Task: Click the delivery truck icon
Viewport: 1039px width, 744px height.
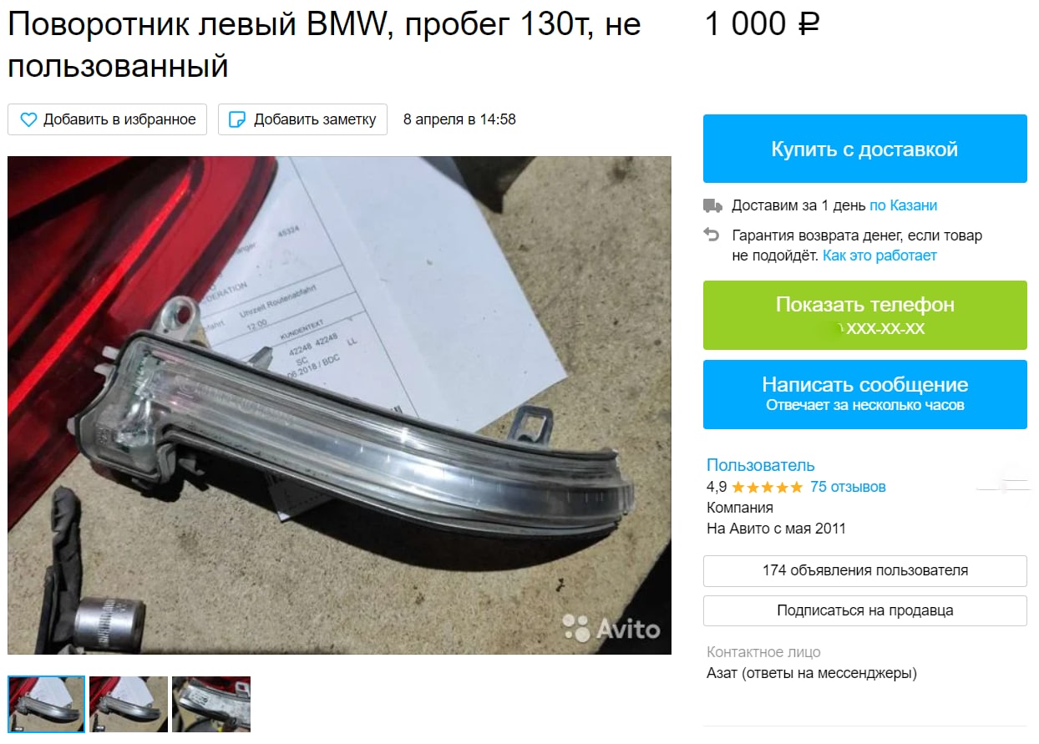Action: [x=712, y=205]
